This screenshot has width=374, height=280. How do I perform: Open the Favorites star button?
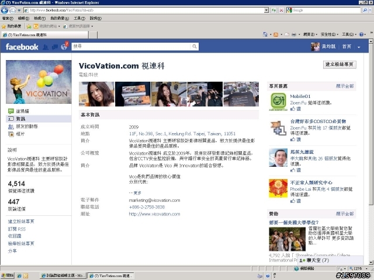point(11,26)
